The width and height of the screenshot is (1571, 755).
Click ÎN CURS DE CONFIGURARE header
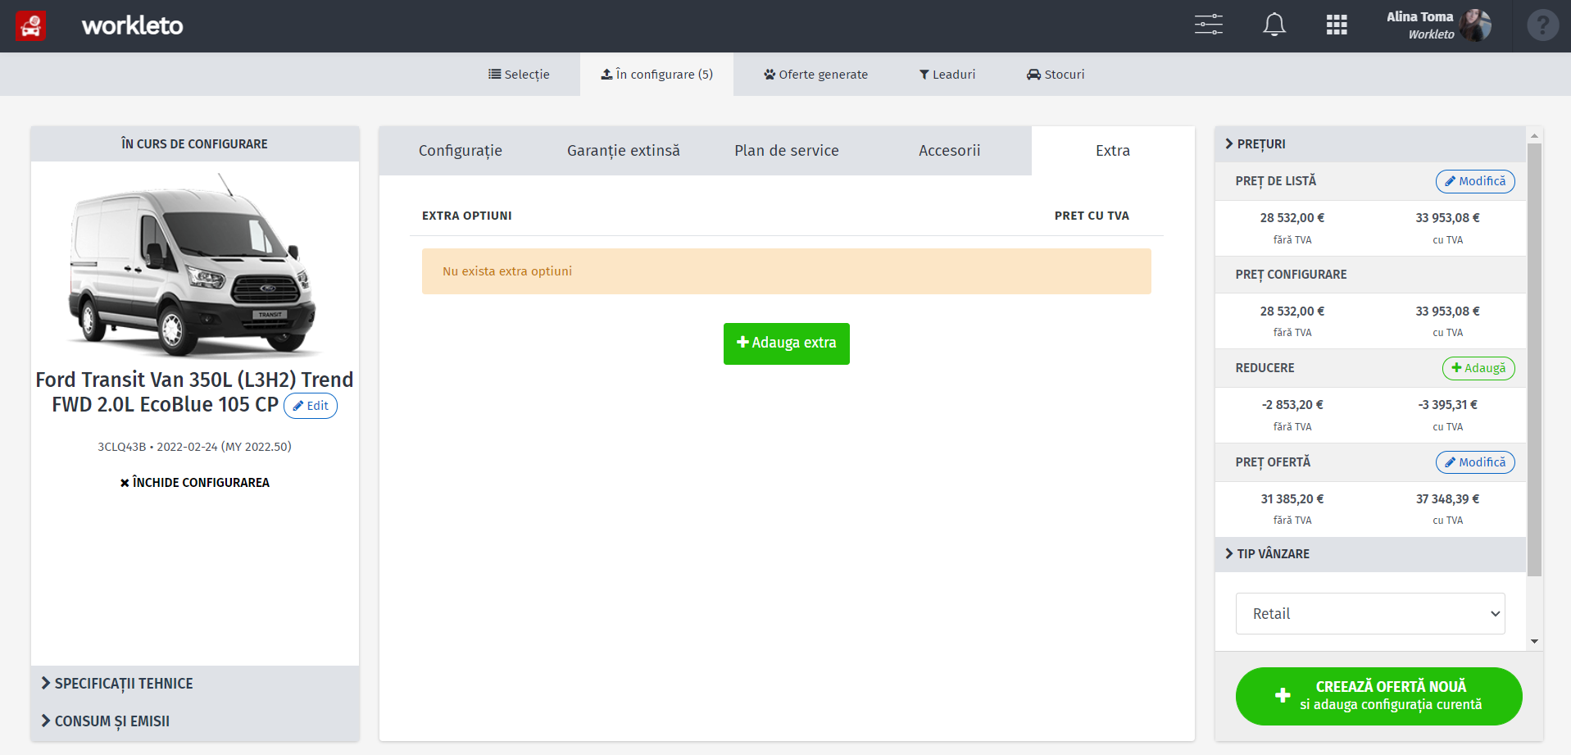click(195, 144)
